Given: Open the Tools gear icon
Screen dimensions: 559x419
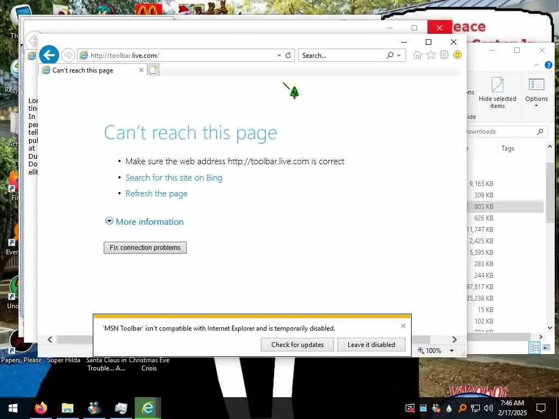Looking at the screenshot, I should coord(444,55).
